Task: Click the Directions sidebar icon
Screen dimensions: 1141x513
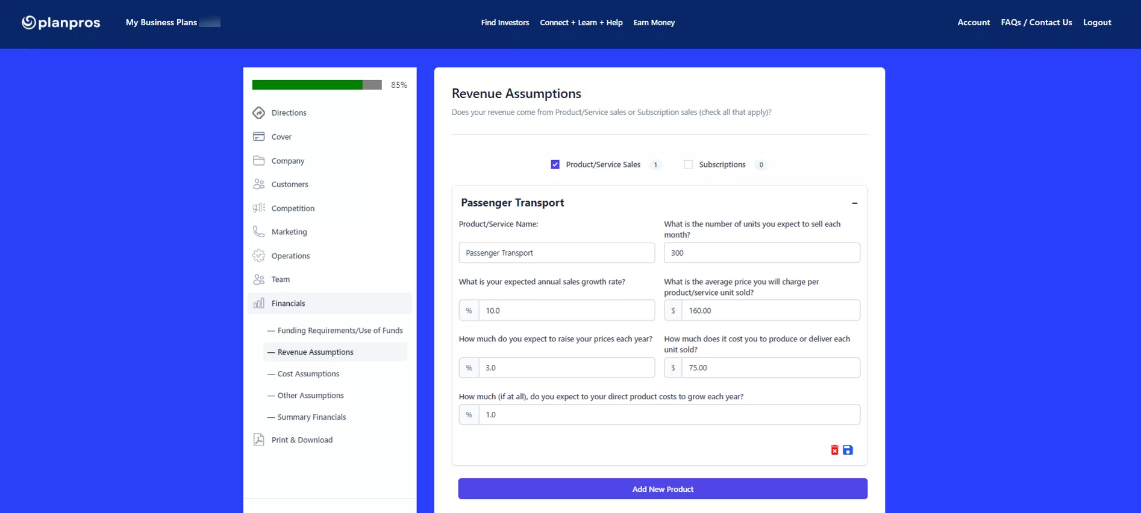Action: pos(258,113)
